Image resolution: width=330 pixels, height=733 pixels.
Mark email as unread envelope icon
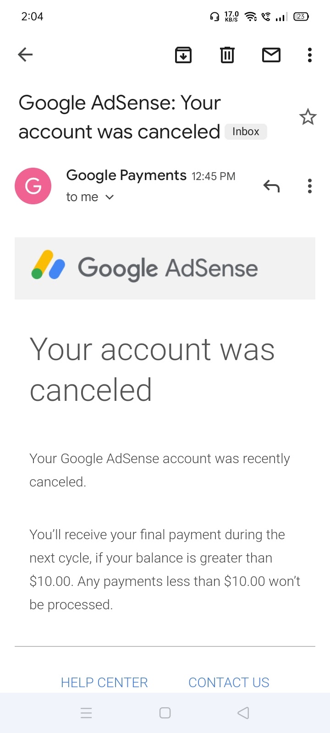pos(271,55)
